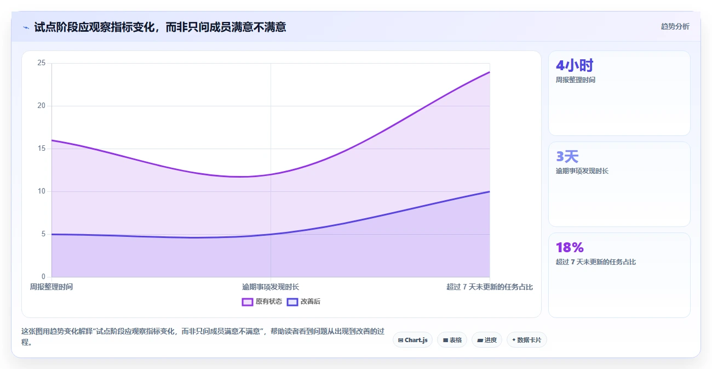
Task: Click the 原有状态 data point at 逾期事项发现时长
Action: tap(271, 174)
